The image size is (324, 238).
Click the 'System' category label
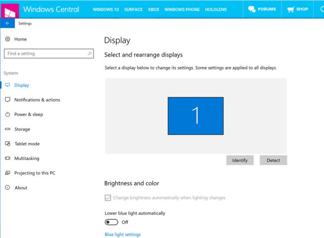click(x=11, y=73)
